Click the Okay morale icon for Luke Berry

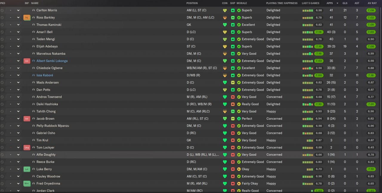(239, 169)
